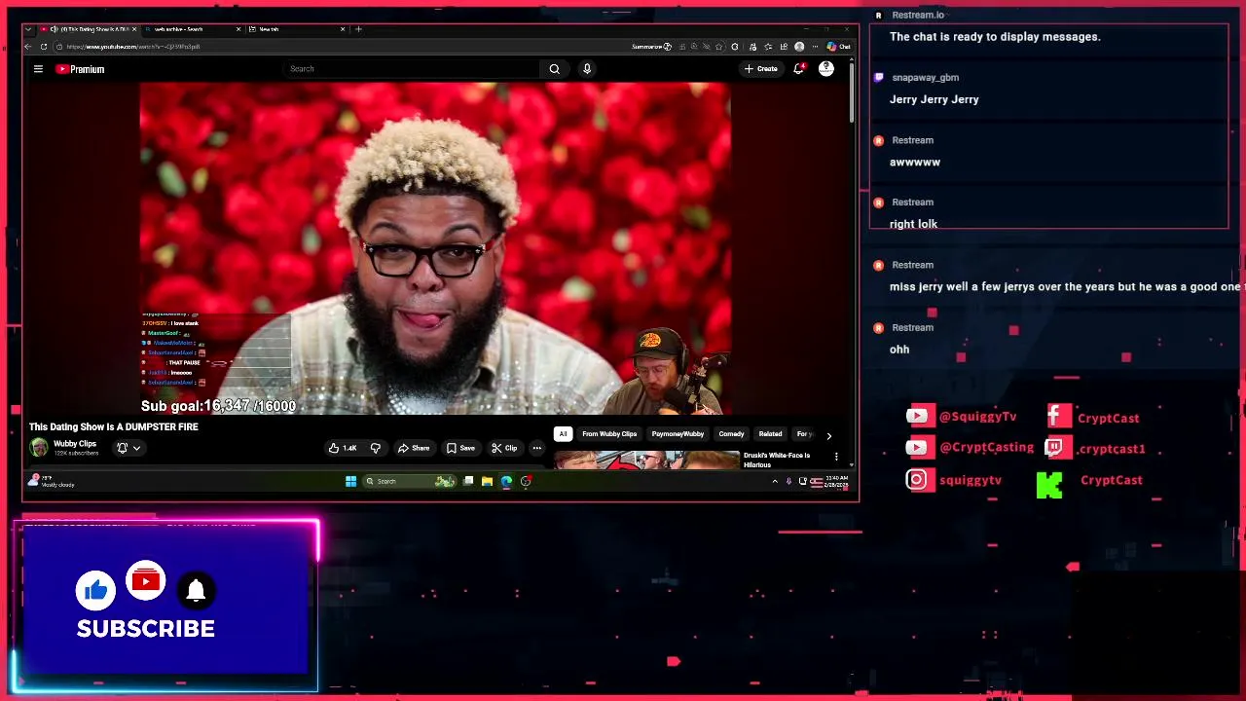Screen dimensions: 1246x701
Task: Select the Related filter chip
Action: coord(770,434)
